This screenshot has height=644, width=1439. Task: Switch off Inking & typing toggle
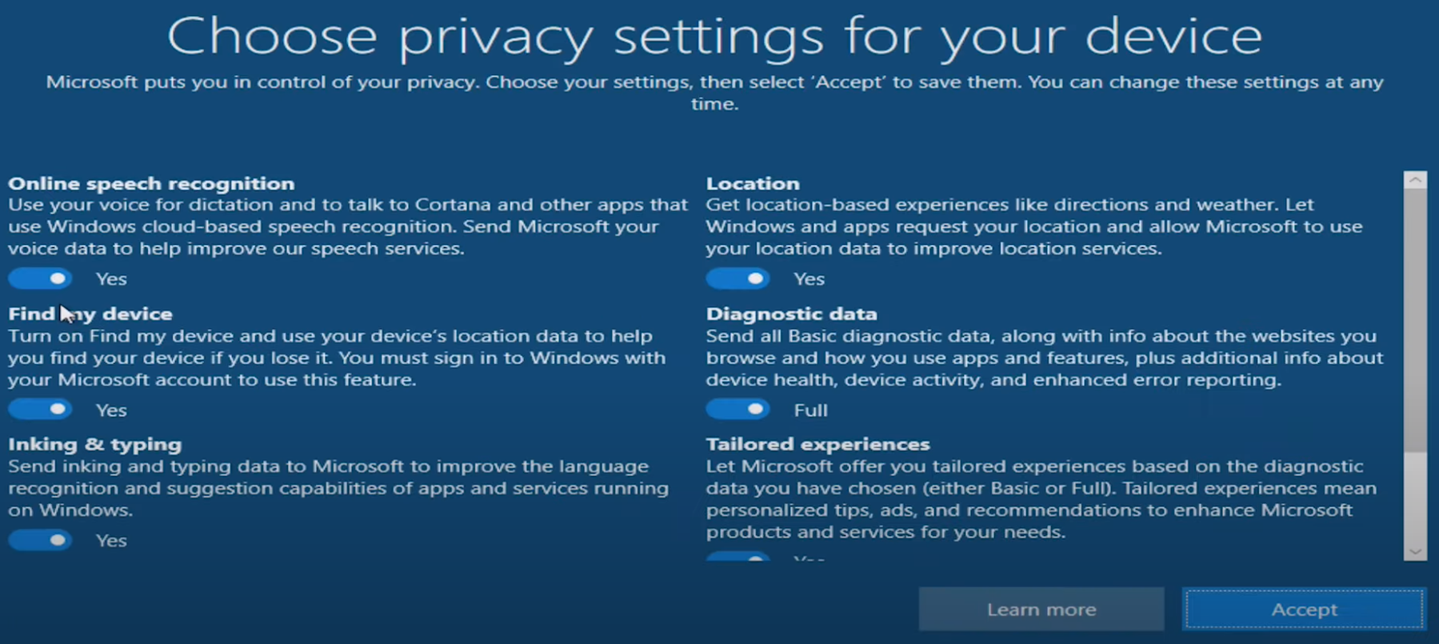pyautogui.click(x=40, y=540)
